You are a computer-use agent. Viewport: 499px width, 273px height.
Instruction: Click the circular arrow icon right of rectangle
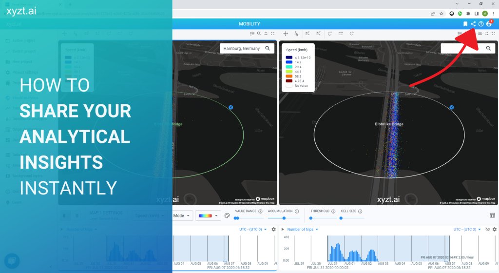pos(352,34)
